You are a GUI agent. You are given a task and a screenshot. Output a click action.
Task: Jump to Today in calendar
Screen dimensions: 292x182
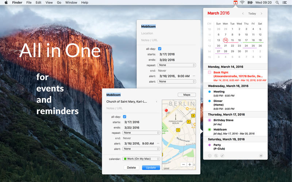[252, 13]
